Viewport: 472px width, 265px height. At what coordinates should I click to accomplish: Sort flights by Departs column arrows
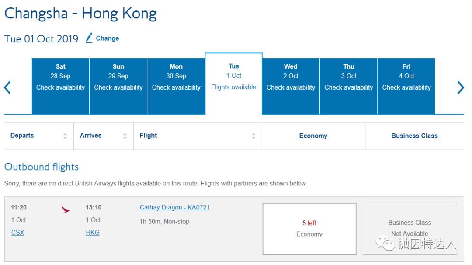[65, 136]
